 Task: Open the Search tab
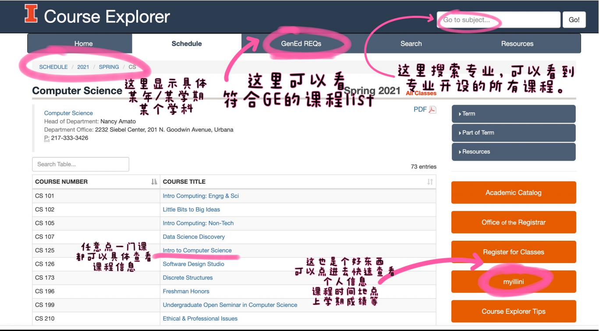point(411,43)
